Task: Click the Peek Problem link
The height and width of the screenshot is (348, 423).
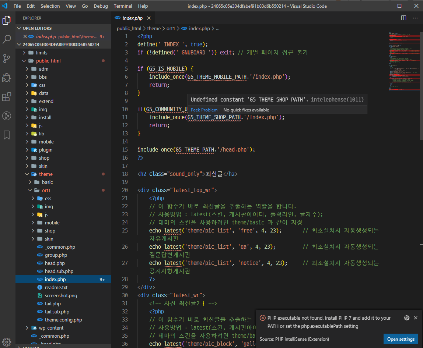Action: pos(204,110)
